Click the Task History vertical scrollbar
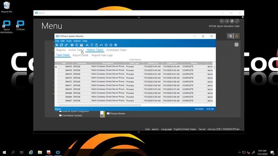278x156 pixels. click(214, 67)
